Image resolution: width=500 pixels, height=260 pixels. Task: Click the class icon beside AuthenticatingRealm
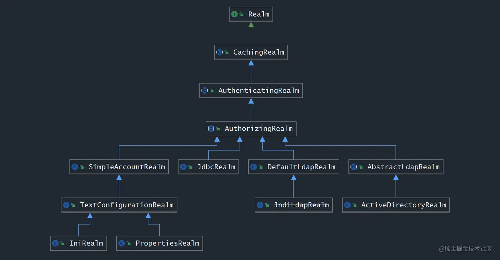tap(205, 90)
